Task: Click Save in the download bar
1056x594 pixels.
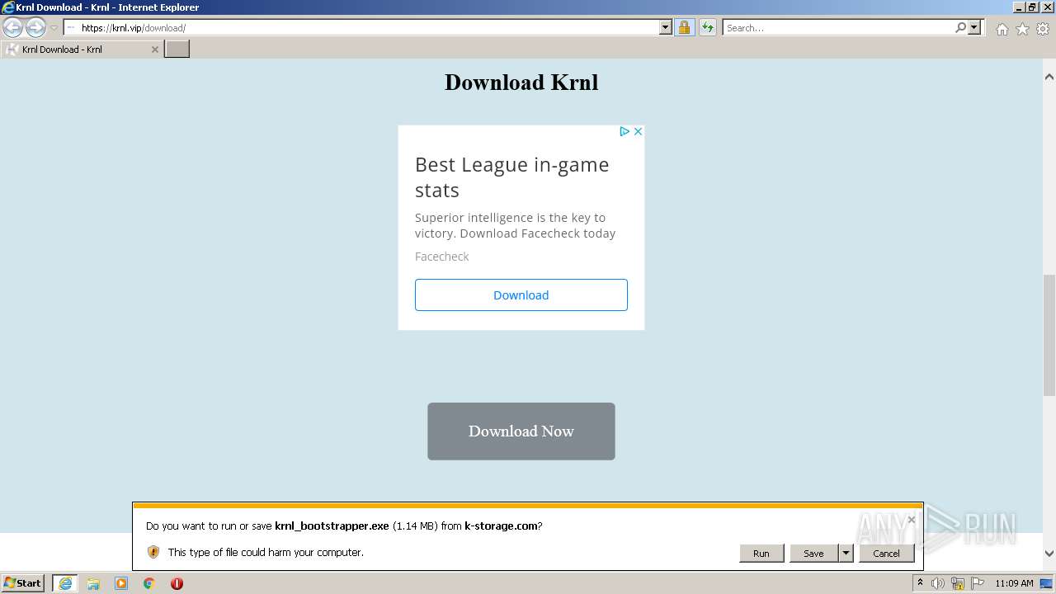Action: 813,554
